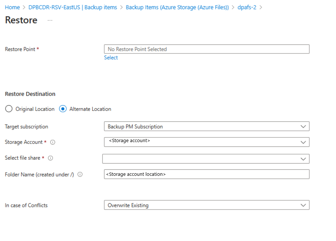336x241 pixels.
Task: Open the Storage Account dropdown
Action: tap(206, 142)
